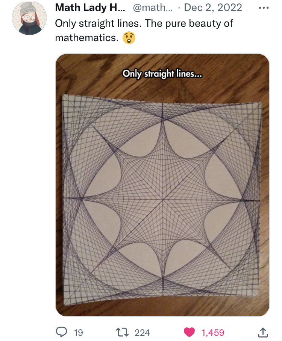
Task: Click the retweet count 224
Action: point(142,332)
